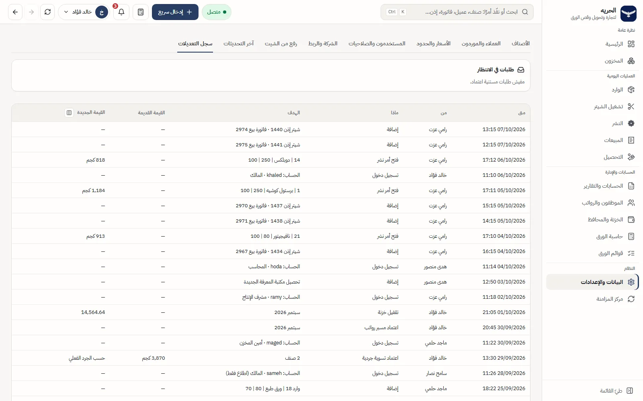Click the إدخال سريع button

point(175,12)
